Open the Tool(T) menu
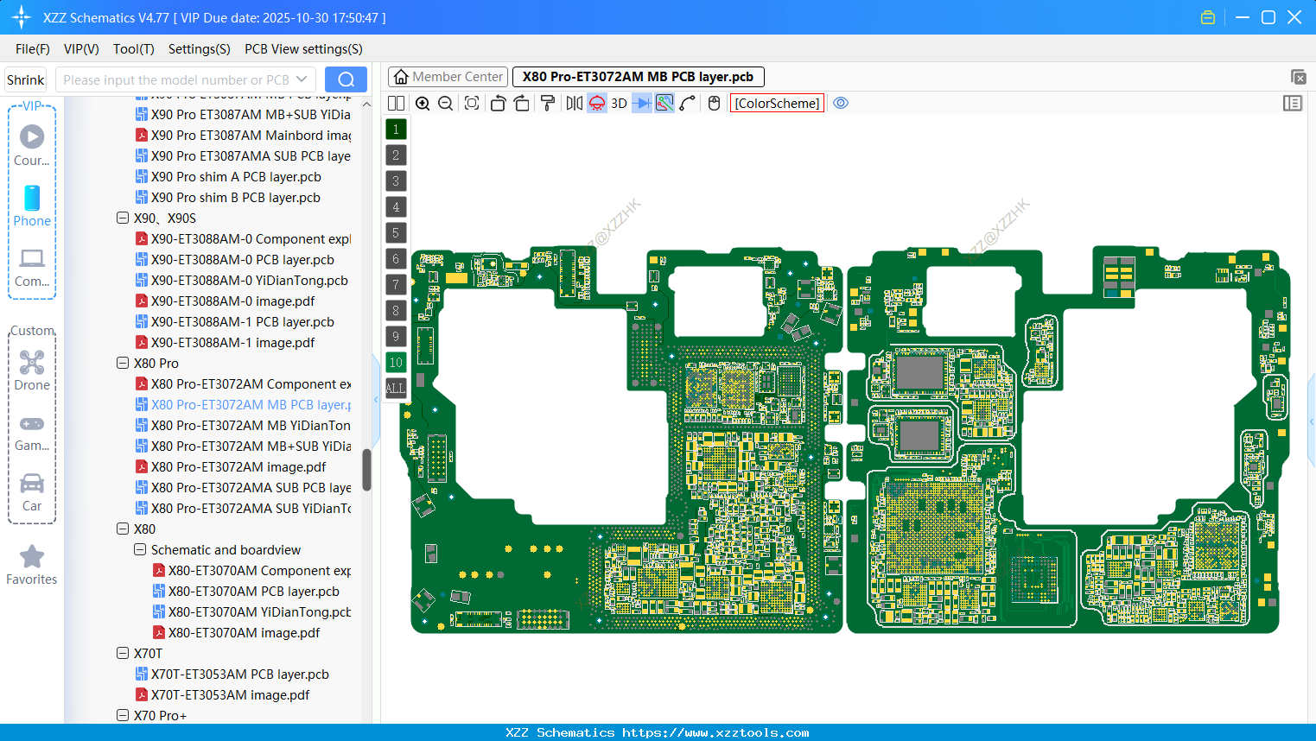 (133, 49)
